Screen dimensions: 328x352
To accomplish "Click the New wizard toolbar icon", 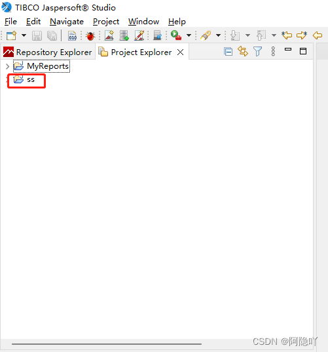I will click(x=11, y=35).
